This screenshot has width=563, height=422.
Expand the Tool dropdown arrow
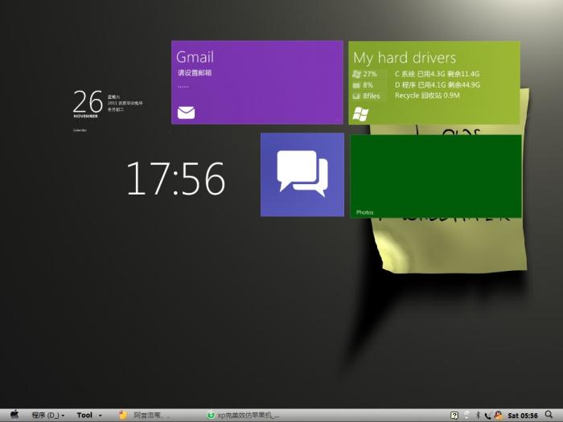(101, 416)
